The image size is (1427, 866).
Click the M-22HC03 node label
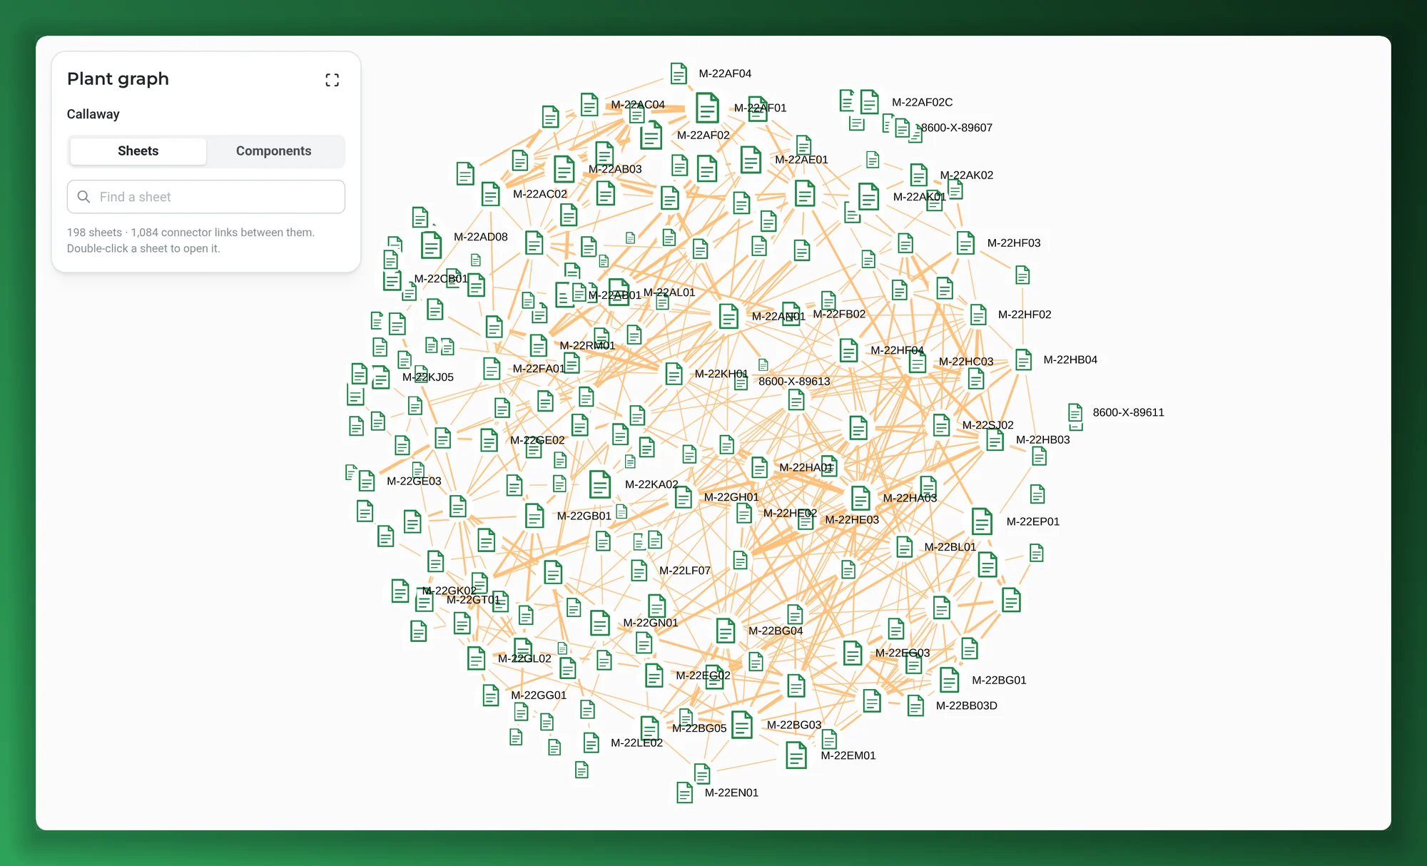coord(966,362)
